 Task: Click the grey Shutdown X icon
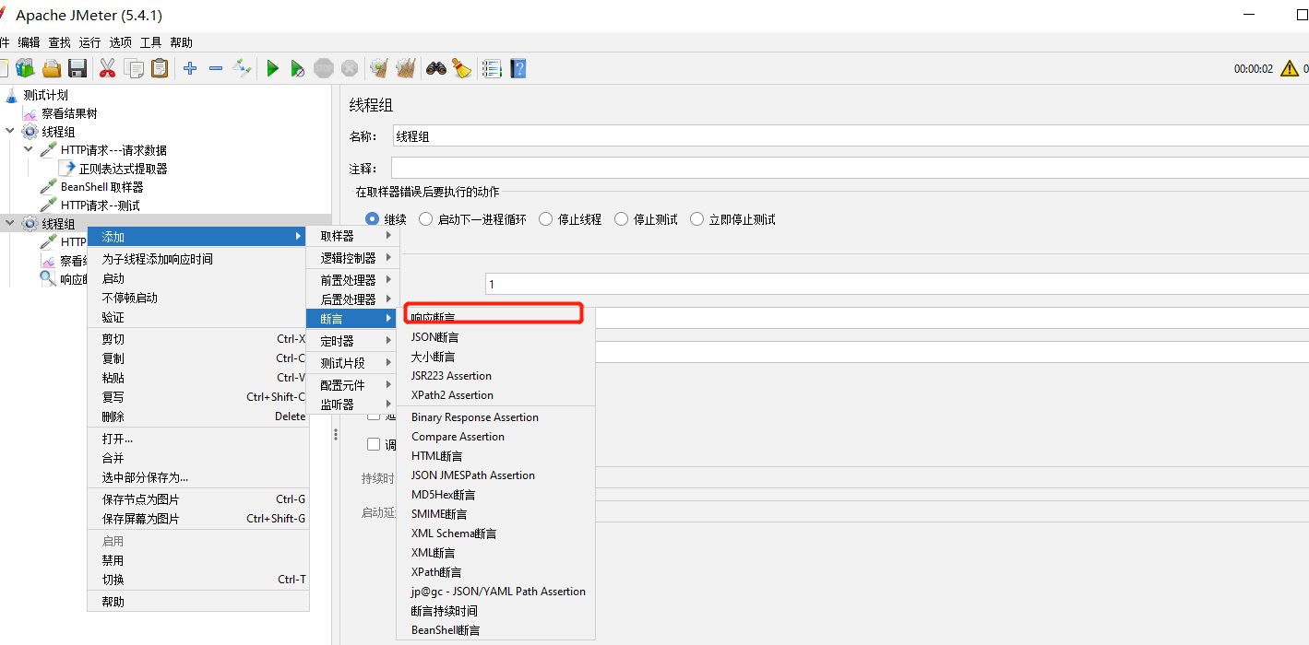(349, 68)
